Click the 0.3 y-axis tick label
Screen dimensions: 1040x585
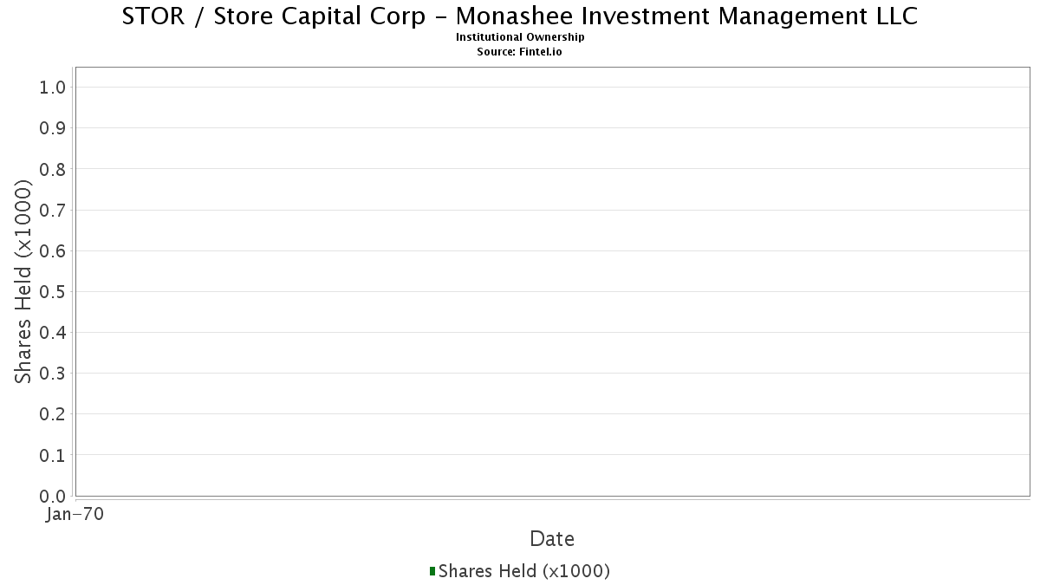tap(53, 374)
